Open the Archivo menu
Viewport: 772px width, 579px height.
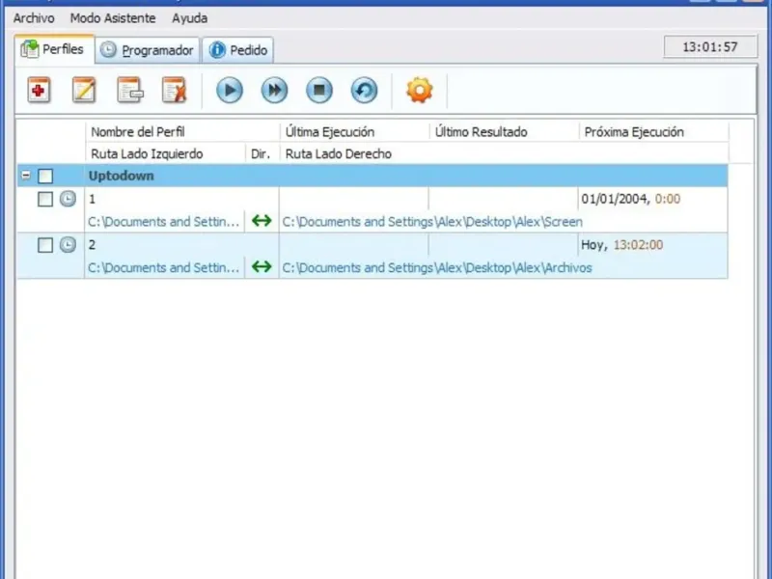(34, 18)
